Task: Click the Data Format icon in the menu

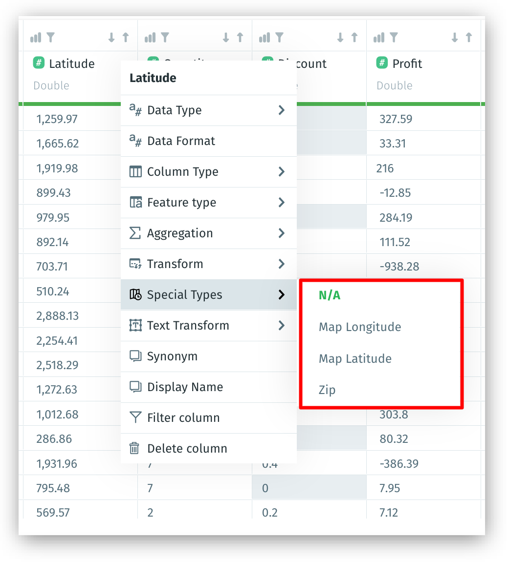Action: coord(135,141)
